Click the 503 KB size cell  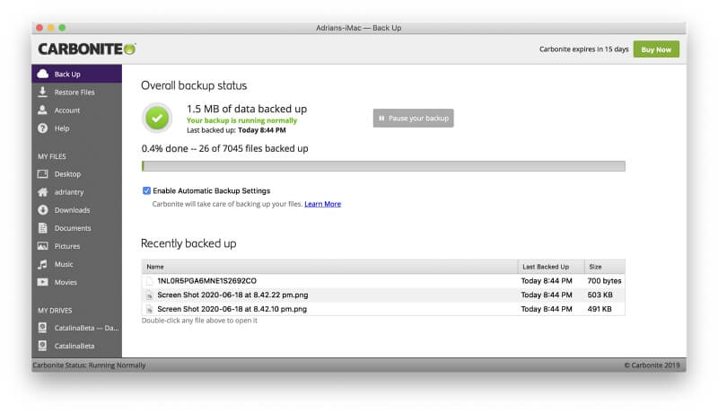click(600, 295)
